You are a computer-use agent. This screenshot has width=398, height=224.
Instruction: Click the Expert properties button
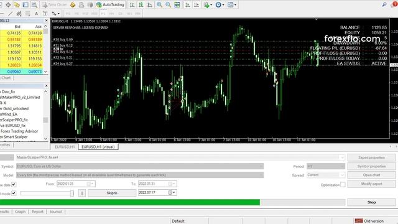pyautogui.click(x=371, y=157)
